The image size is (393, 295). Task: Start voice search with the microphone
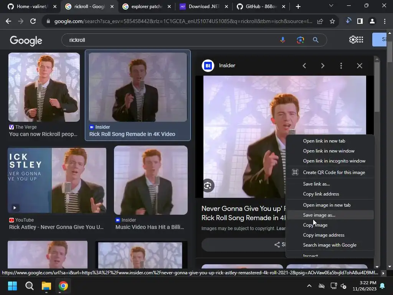[x=283, y=40]
